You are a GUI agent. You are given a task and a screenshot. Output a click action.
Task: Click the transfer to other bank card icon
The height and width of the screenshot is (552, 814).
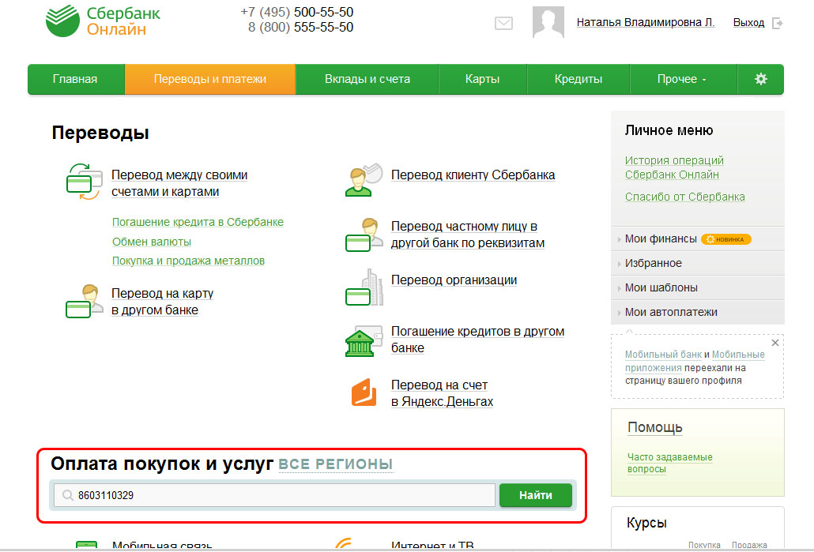(x=84, y=302)
